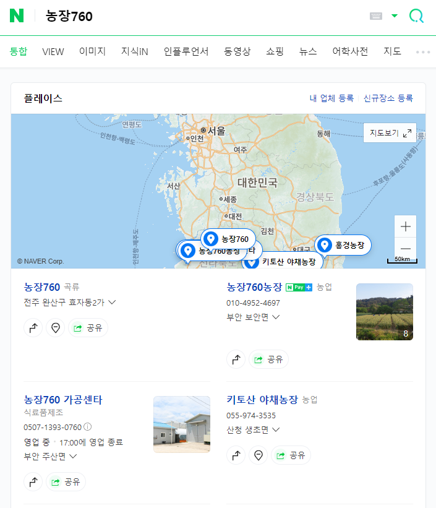Run the search with the magnifier icon
This screenshot has width=436, height=508.
pyautogui.click(x=416, y=15)
